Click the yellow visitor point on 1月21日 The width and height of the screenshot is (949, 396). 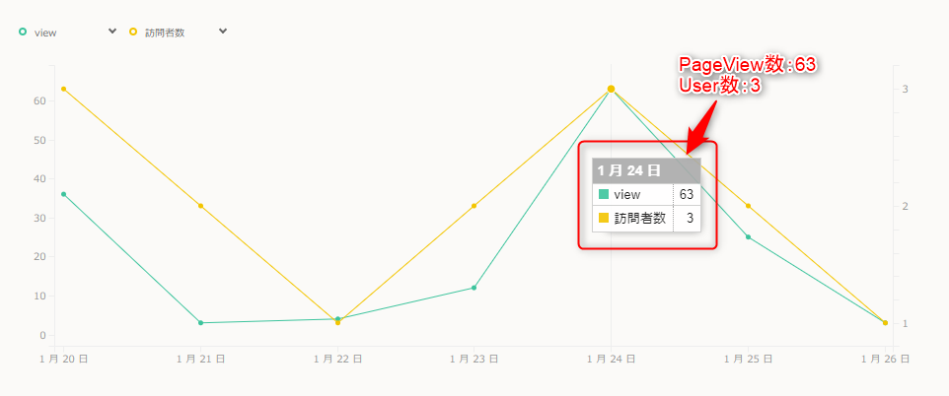[x=201, y=206]
